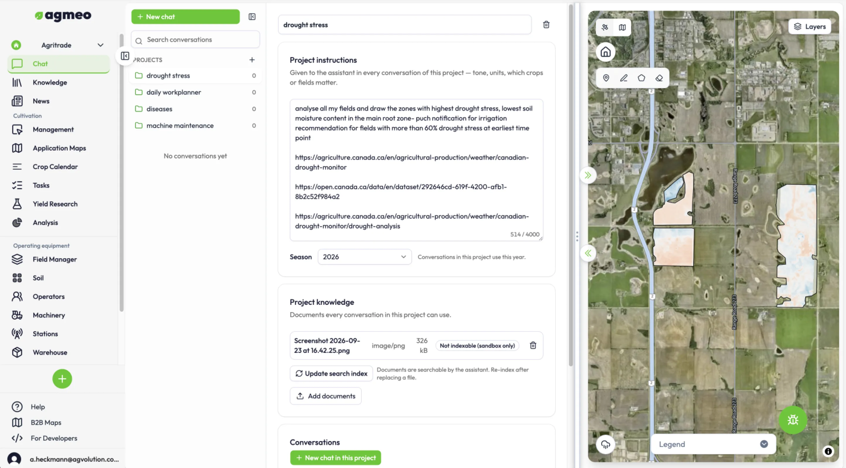Collapse conversations panel via top panel icon
The width and height of the screenshot is (846, 468).
[x=252, y=17]
